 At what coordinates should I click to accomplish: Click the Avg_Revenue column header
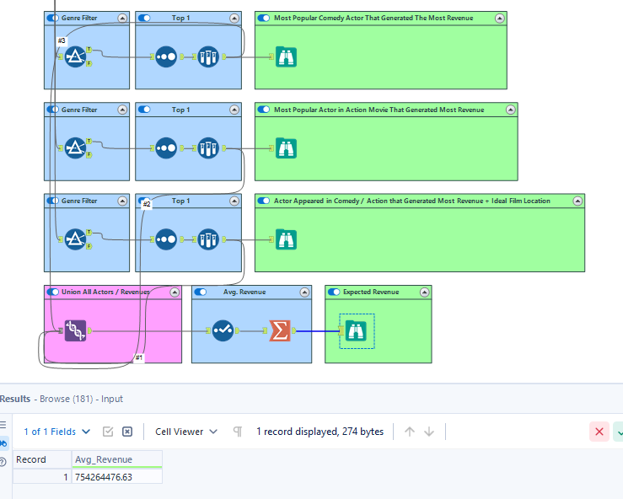[117, 459]
